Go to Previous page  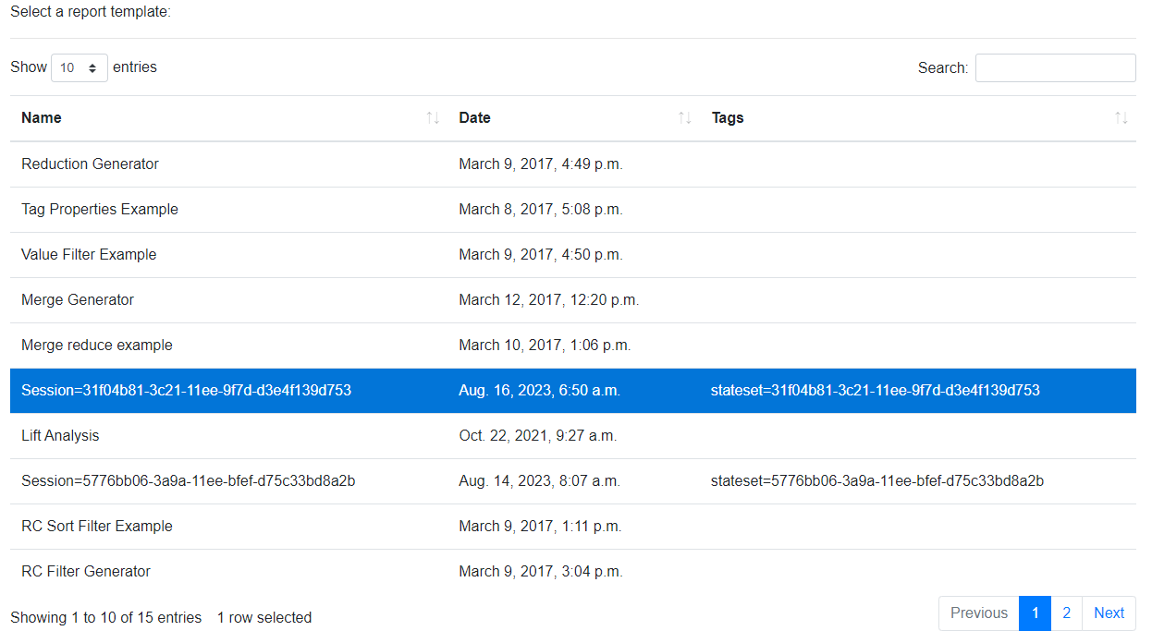coord(979,613)
